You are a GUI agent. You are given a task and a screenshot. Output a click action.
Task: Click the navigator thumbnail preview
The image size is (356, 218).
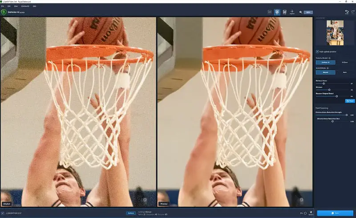[x=335, y=33]
